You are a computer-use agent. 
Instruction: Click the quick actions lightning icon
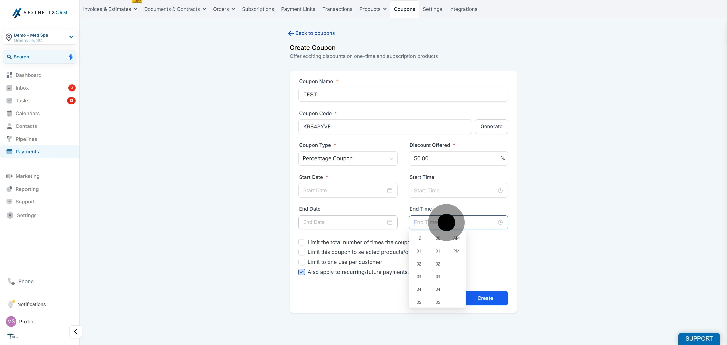(x=71, y=57)
